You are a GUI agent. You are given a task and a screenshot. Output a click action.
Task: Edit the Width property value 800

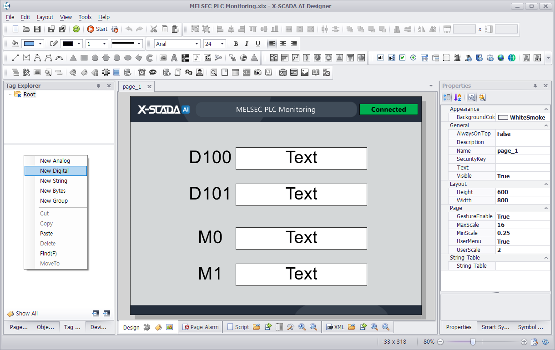523,200
